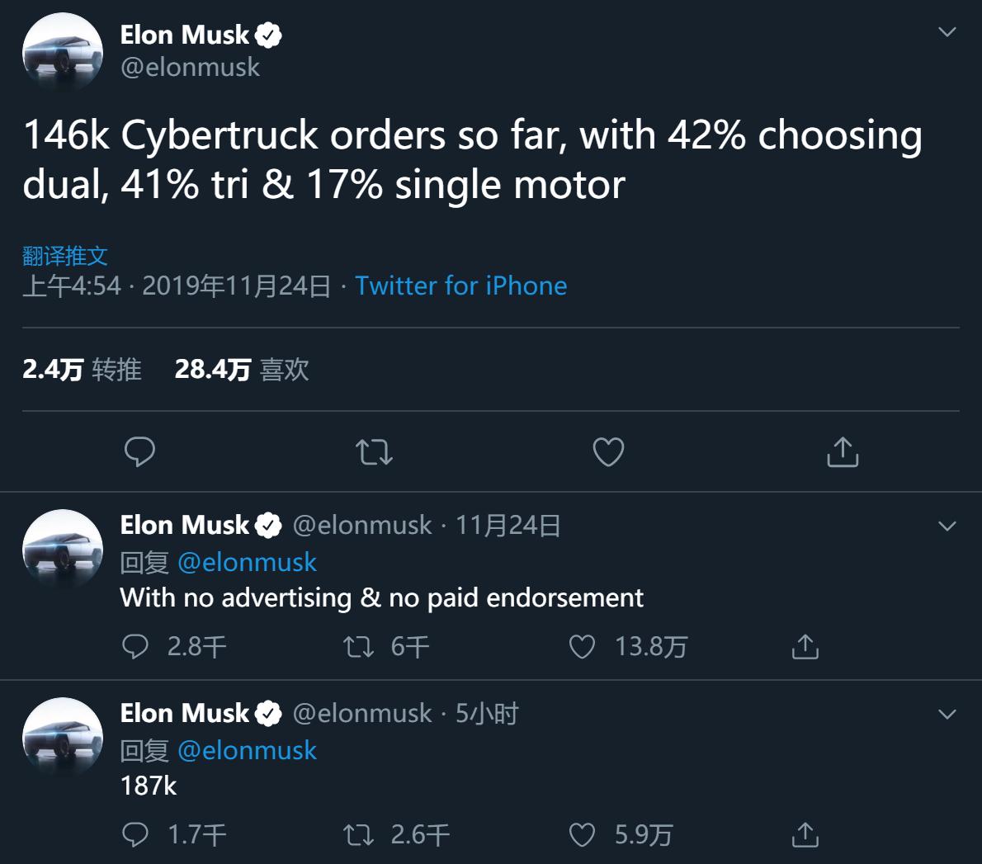
Task: View the 28.4万 喜欢 likes list
Action: pyautogui.click(x=242, y=369)
